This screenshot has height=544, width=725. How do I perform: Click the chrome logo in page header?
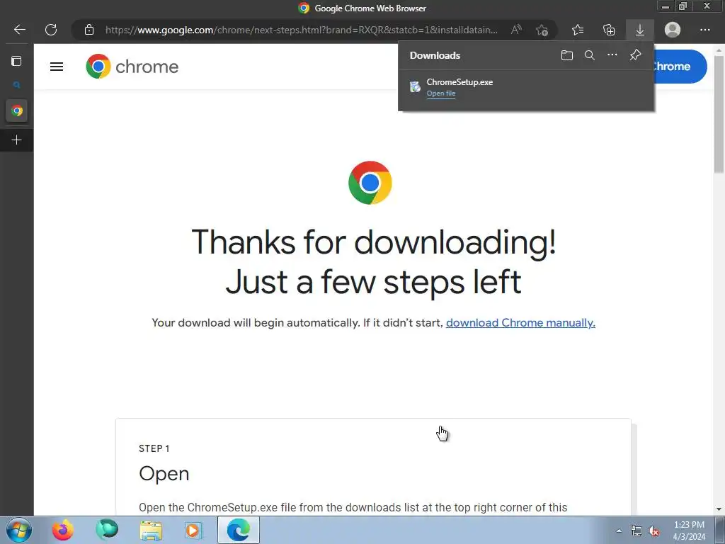point(132,67)
